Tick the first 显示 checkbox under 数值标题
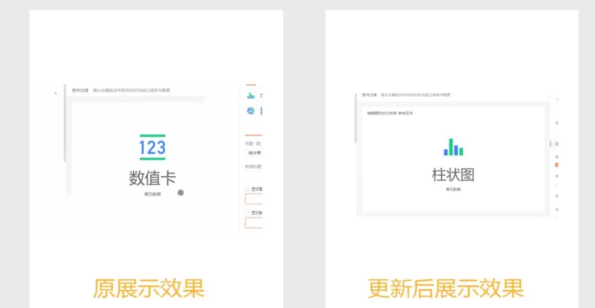The height and width of the screenshot is (308, 595). click(247, 189)
